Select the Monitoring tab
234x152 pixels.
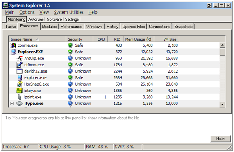(16, 19)
